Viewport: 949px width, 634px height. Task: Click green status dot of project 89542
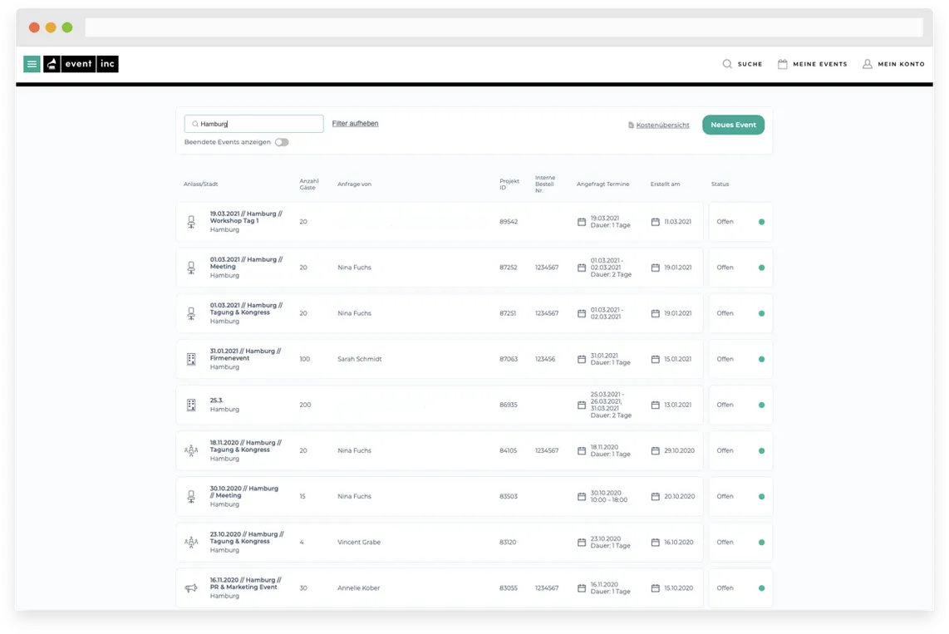point(761,222)
